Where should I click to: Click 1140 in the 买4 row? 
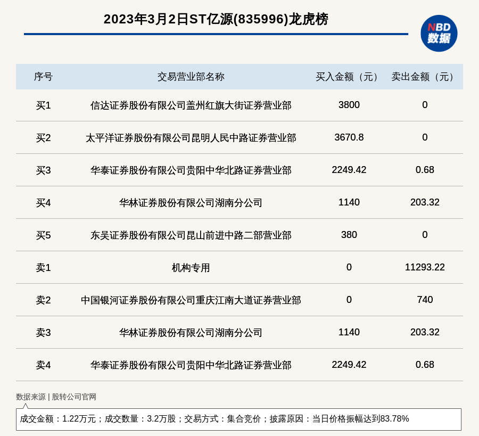349,202
